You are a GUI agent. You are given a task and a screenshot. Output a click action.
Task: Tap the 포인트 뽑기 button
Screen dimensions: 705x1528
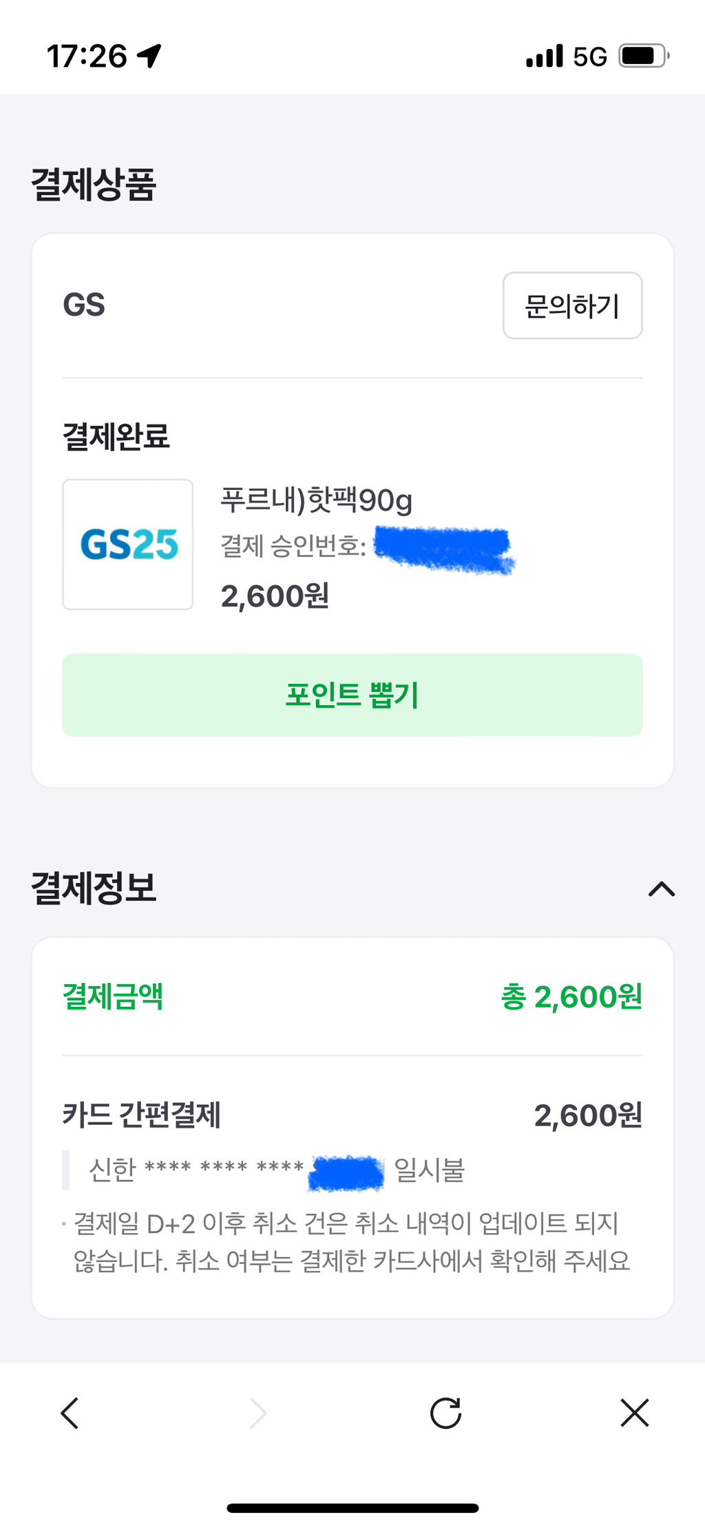[x=352, y=695]
